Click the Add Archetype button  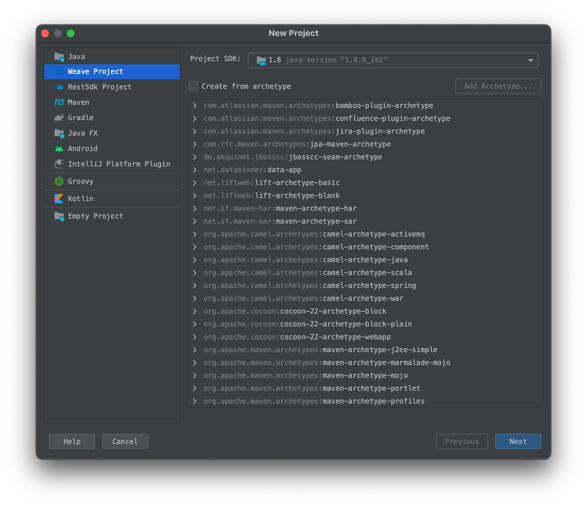(x=498, y=86)
